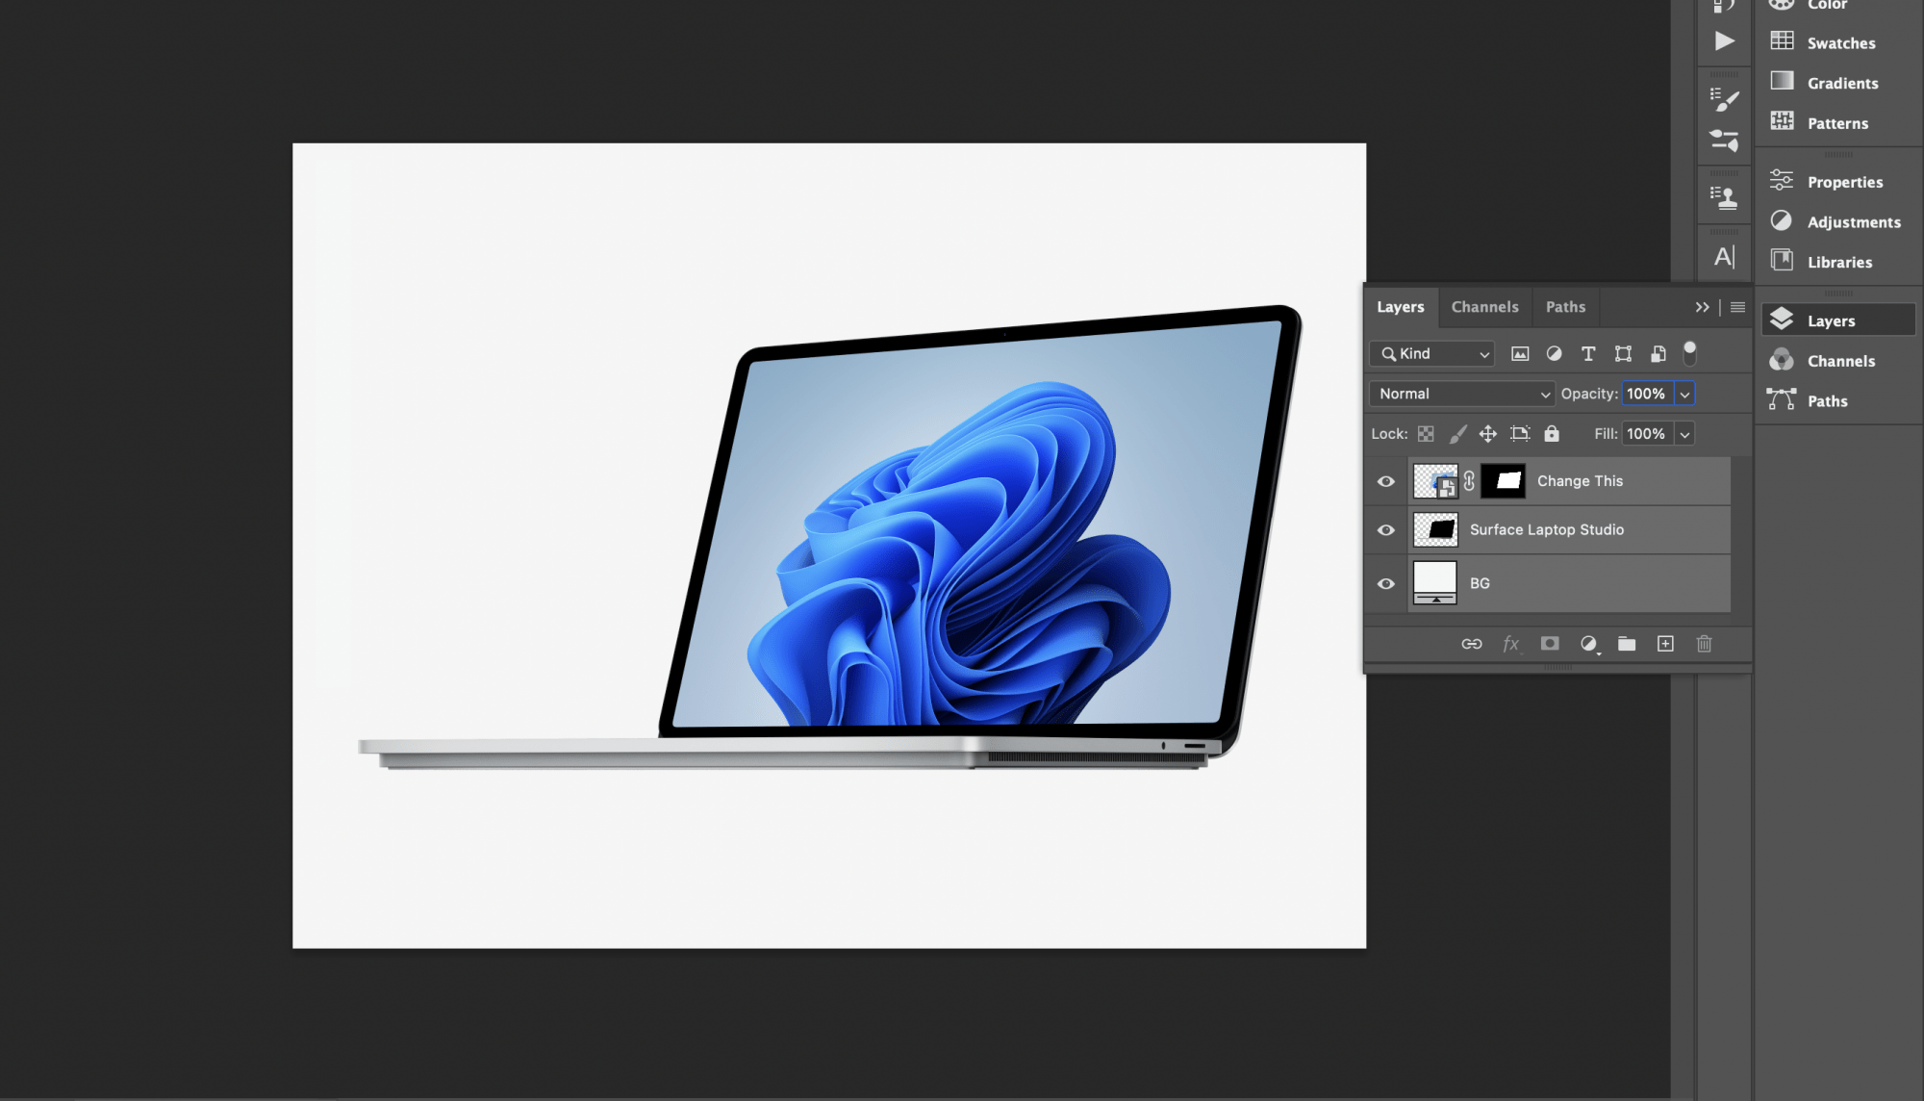The width and height of the screenshot is (1924, 1101).
Task: Click the Link Layers chain icon
Action: pos(1471,644)
